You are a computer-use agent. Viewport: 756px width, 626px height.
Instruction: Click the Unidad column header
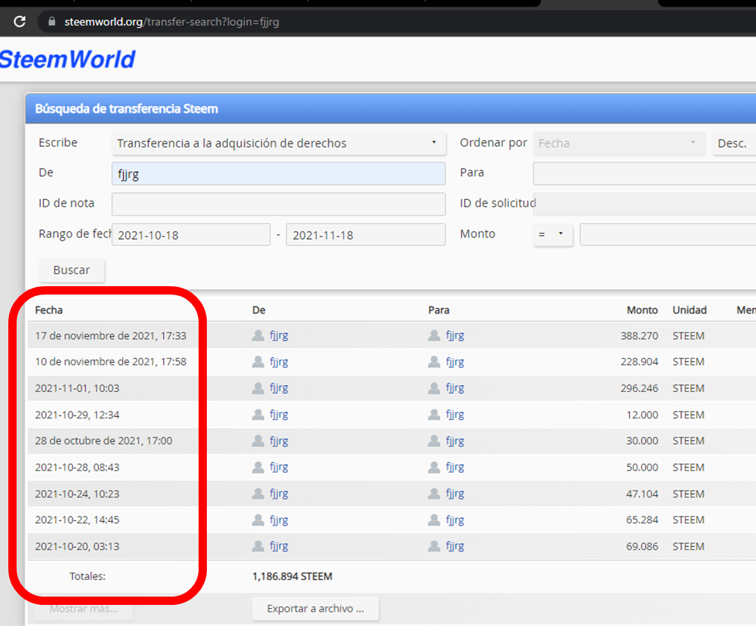(690, 310)
